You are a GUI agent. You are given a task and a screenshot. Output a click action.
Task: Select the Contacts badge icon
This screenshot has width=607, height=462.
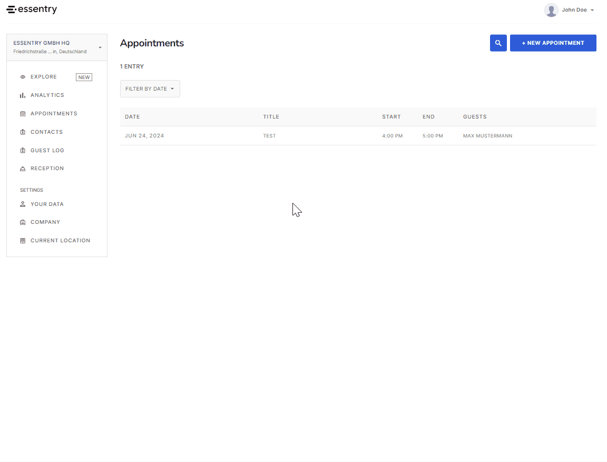click(22, 132)
